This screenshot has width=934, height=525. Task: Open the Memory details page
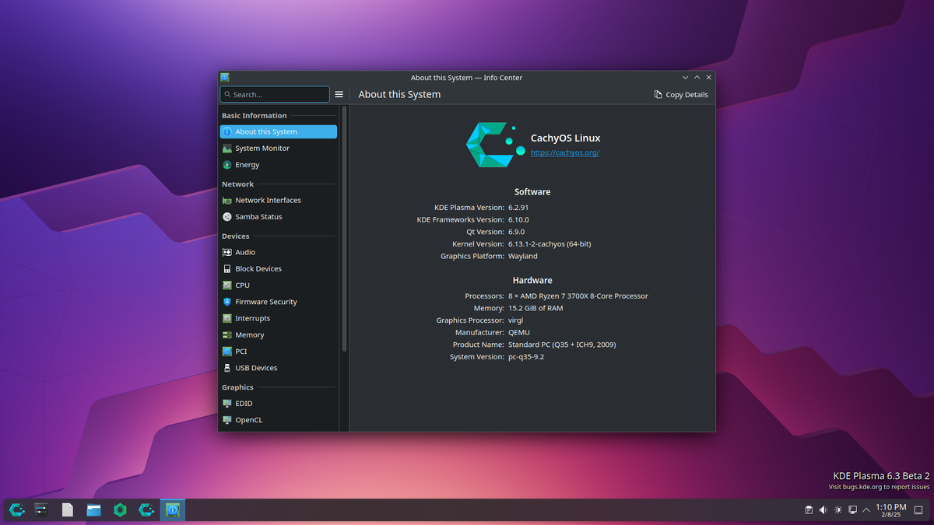click(x=249, y=334)
